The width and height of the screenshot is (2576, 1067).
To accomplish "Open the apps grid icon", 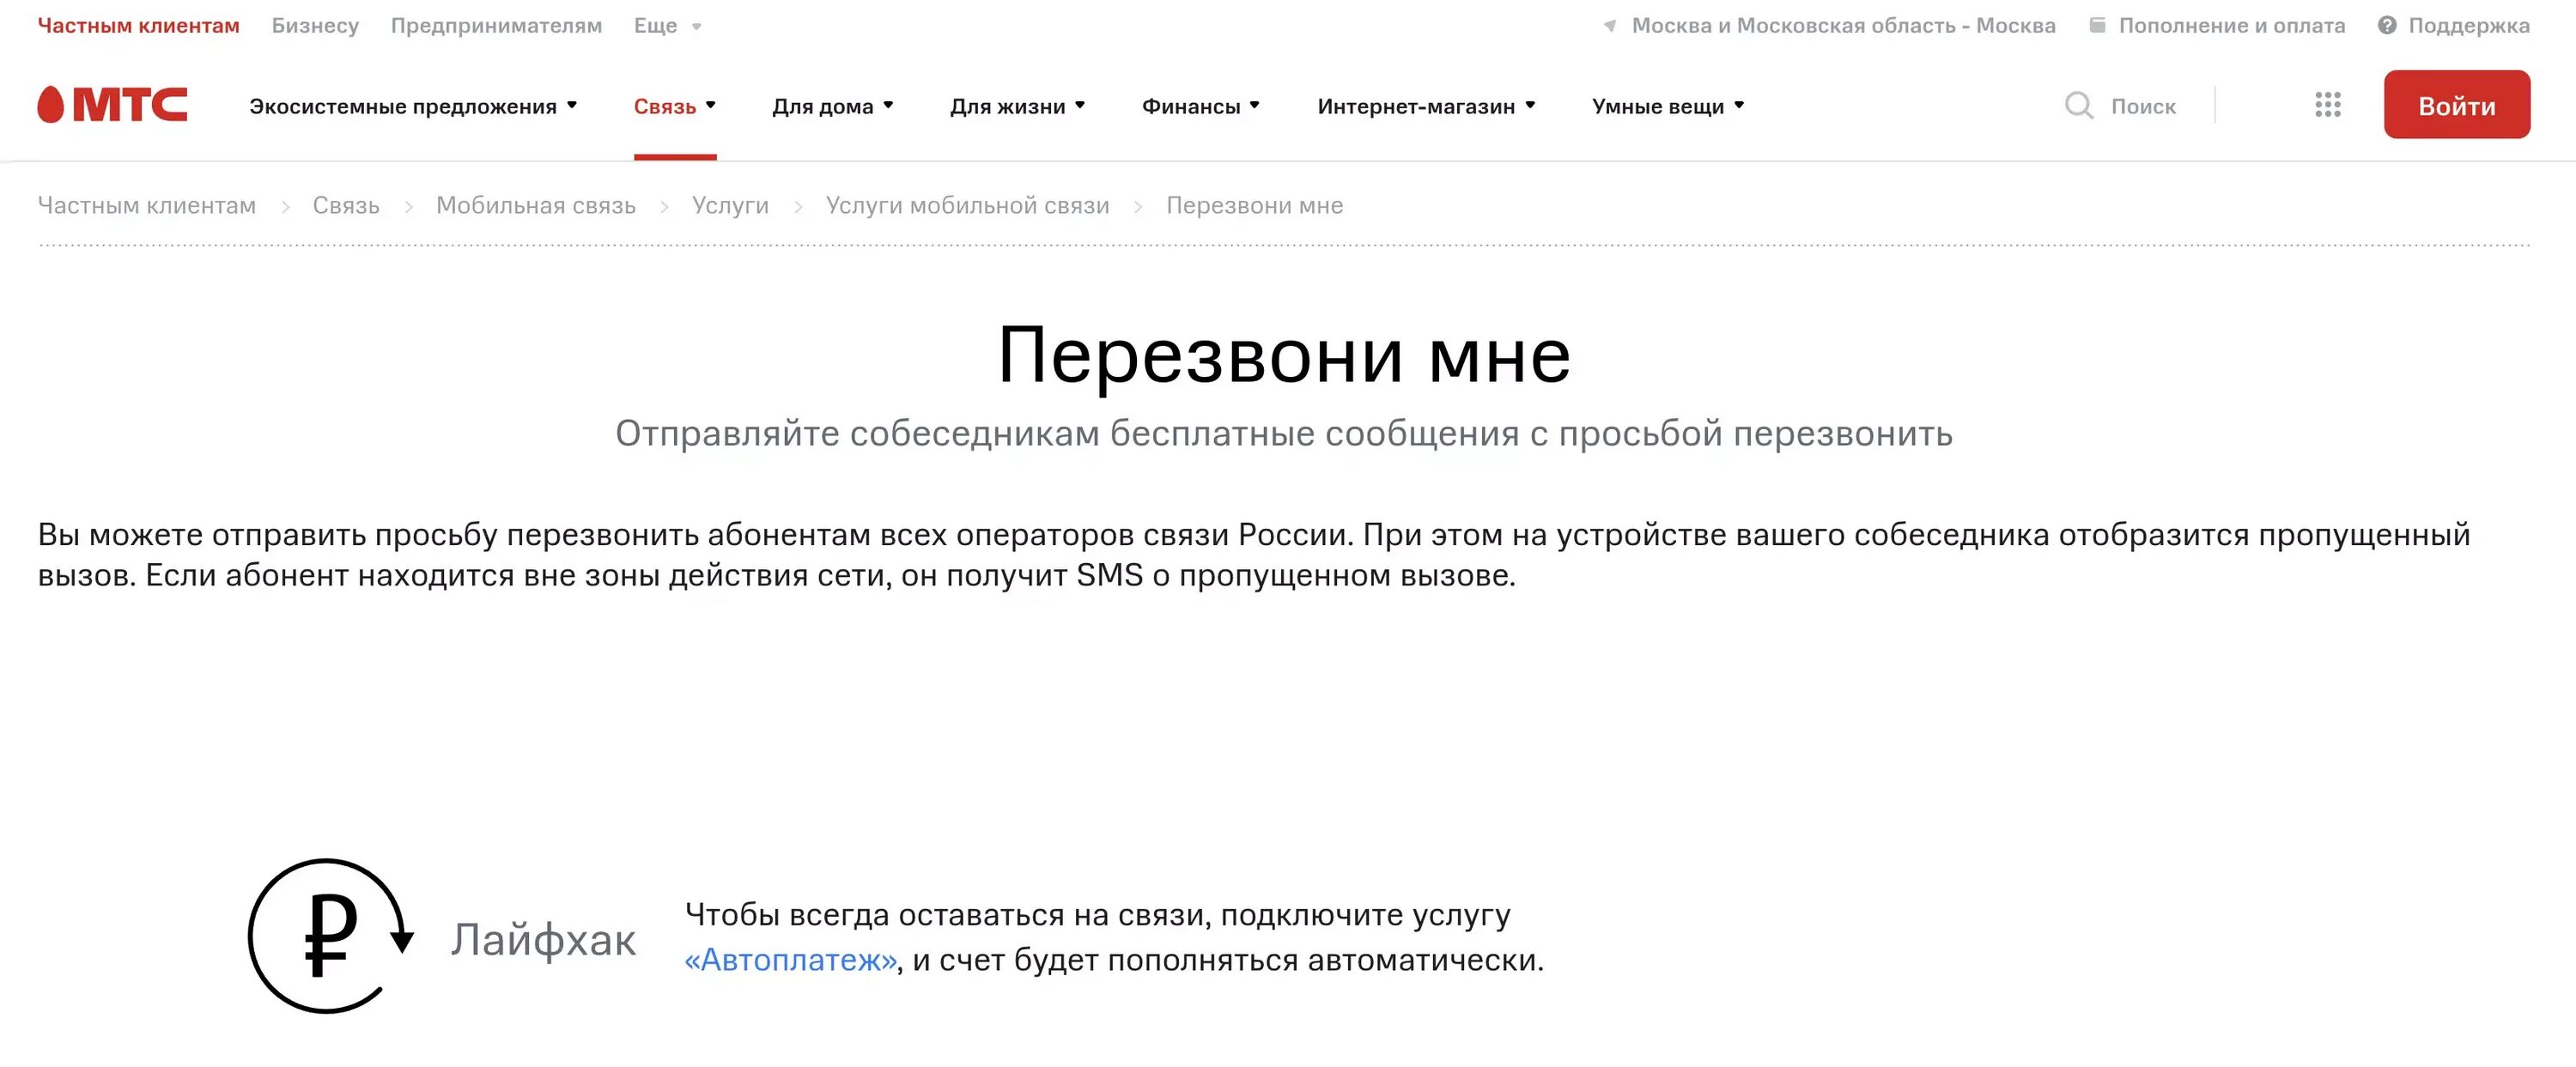I will [x=2328, y=105].
